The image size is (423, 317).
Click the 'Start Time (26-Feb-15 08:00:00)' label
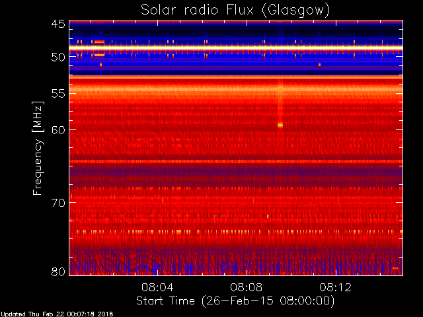[235, 301]
